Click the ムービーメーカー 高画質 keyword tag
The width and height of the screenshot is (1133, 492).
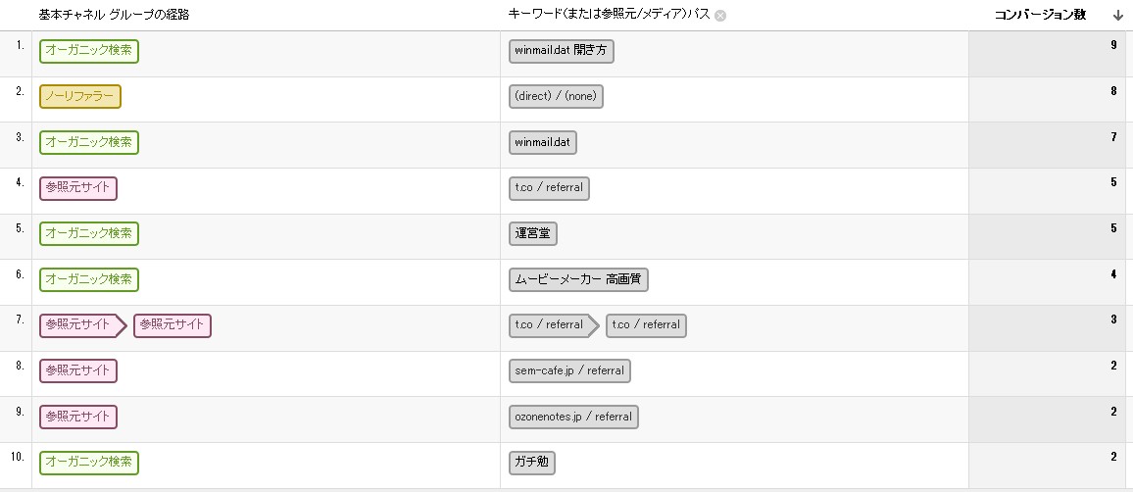[x=578, y=279]
